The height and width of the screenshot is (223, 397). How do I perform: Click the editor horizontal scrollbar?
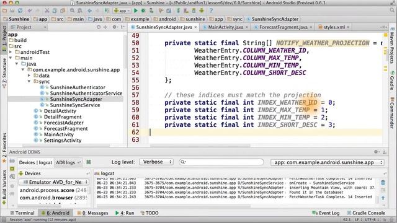coord(200,146)
